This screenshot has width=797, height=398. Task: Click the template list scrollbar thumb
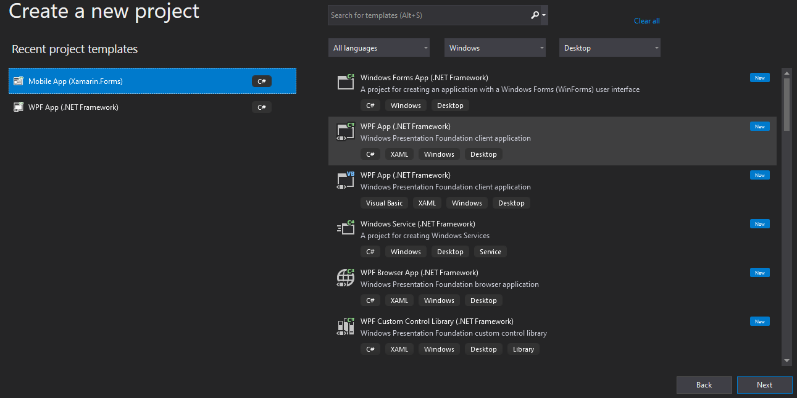[787, 104]
